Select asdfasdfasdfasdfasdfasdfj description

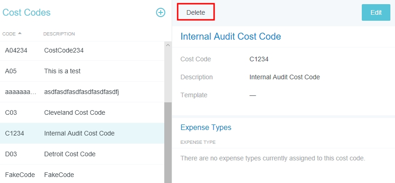[x=81, y=92]
